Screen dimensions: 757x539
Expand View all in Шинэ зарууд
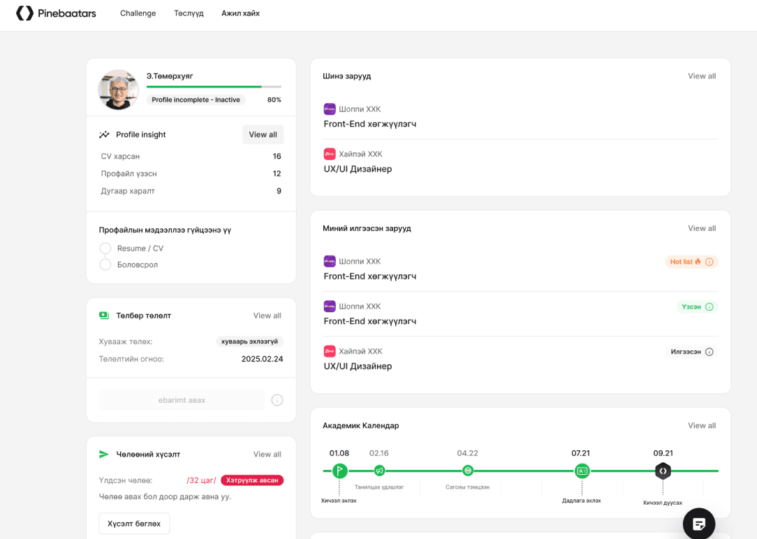[701, 76]
